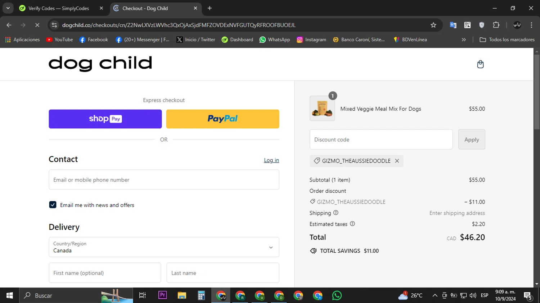Viewport: 540px width, 303px height.
Task: Open the Aplicaciones apps shortcut
Action: (22, 40)
